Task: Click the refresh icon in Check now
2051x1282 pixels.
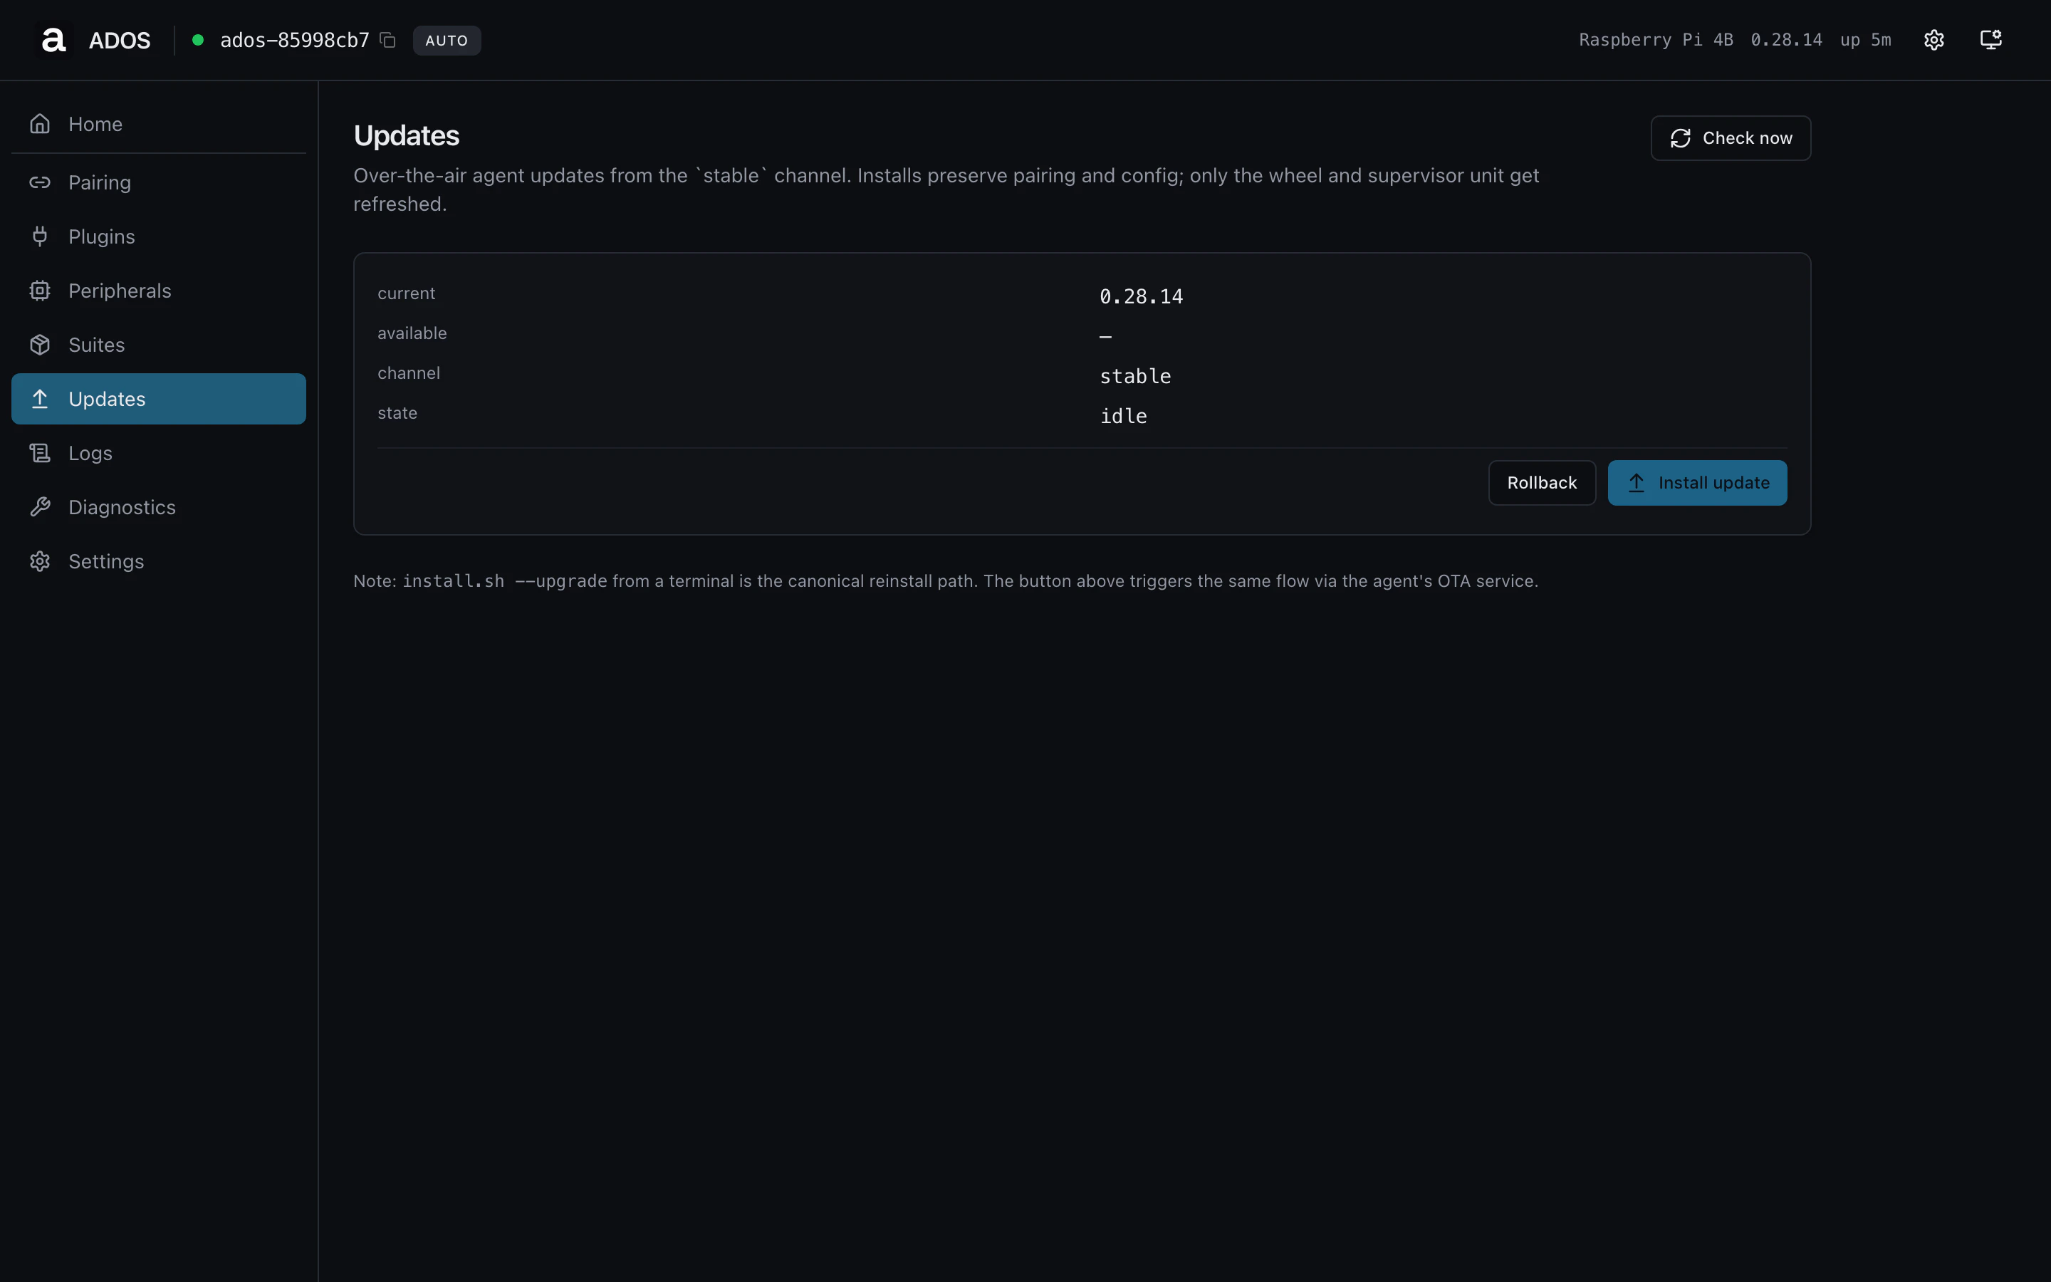Action: pyautogui.click(x=1681, y=138)
